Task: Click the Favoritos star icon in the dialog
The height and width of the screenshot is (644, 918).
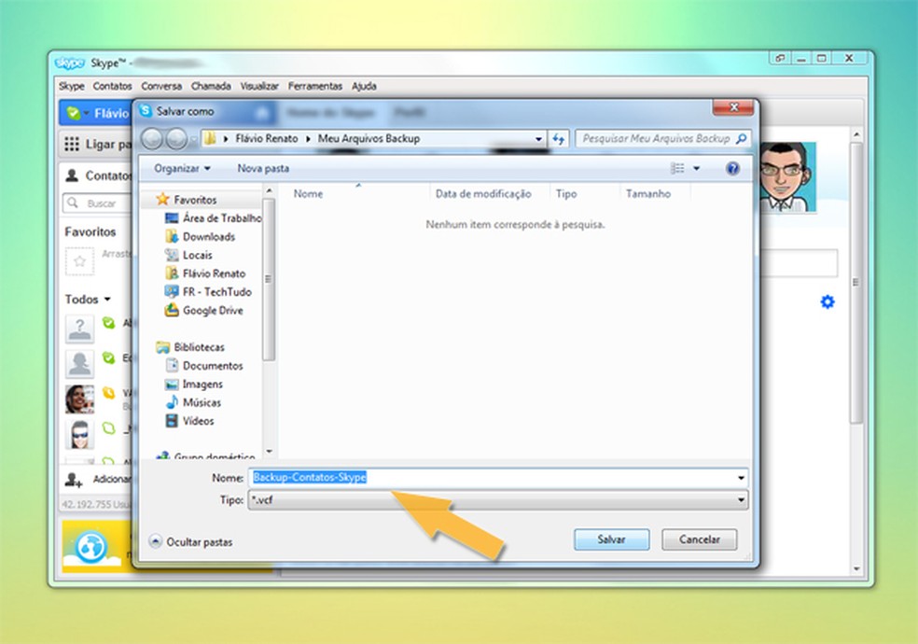Action: click(162, 199)
